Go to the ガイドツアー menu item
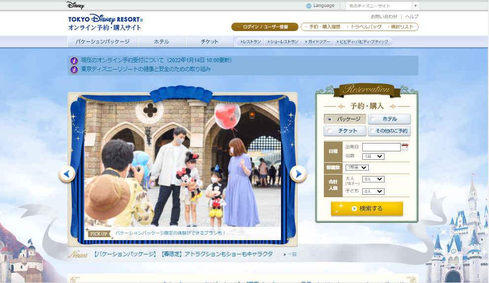The width and height of the screenshot is (489, 283). point(317,41)
